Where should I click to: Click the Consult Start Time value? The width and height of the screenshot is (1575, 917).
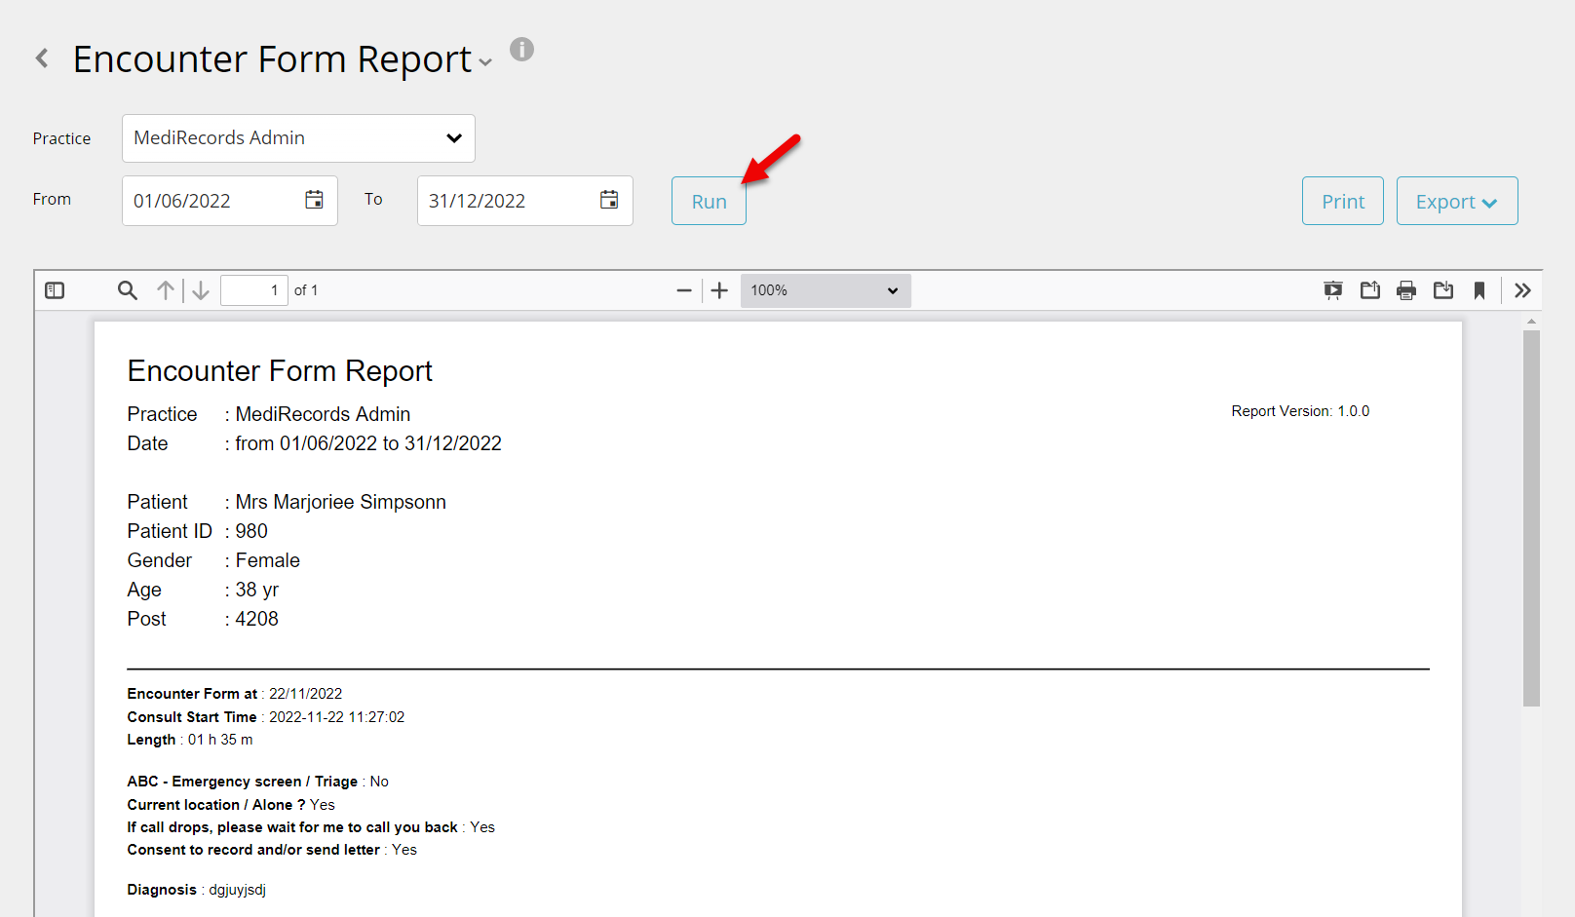(336, 717)
